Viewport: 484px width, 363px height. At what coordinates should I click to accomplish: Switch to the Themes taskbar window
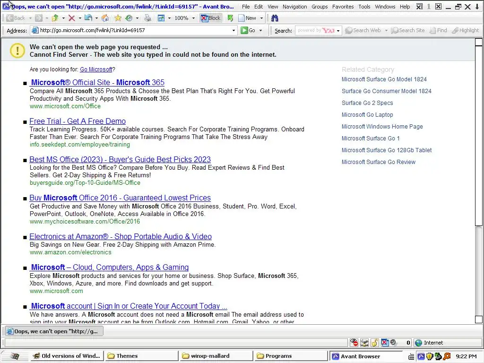(141, 356)
